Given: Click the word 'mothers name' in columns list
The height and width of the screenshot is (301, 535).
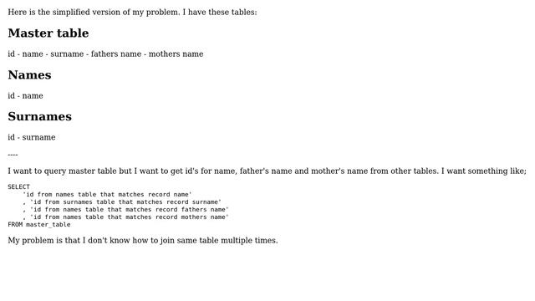Looking at the screenshot, I should click(x=176, y=54).
